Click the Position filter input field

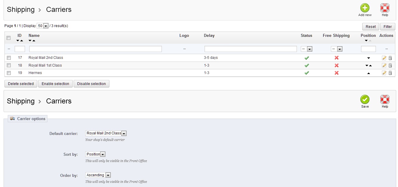(x=368, y=49)
